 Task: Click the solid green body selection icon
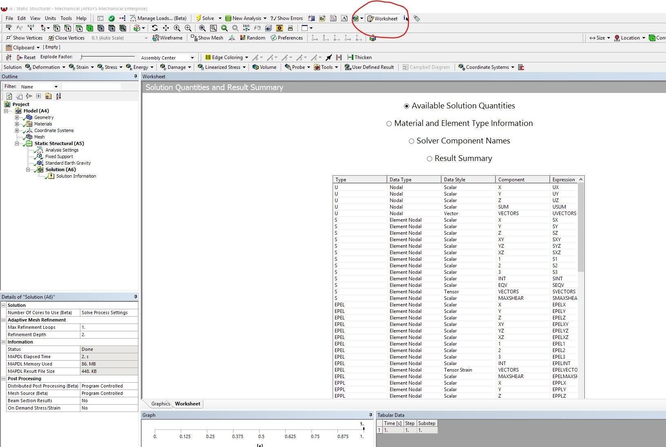(90, 28)
